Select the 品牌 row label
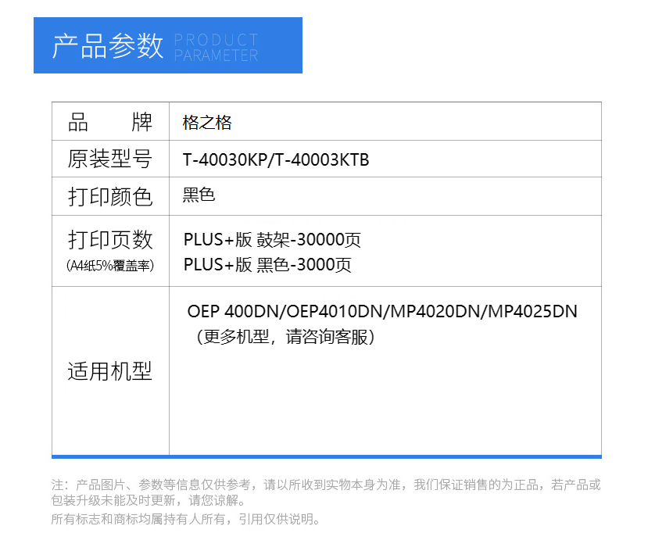The width and height of the screenshot is (648, 533). pos(110,122)
